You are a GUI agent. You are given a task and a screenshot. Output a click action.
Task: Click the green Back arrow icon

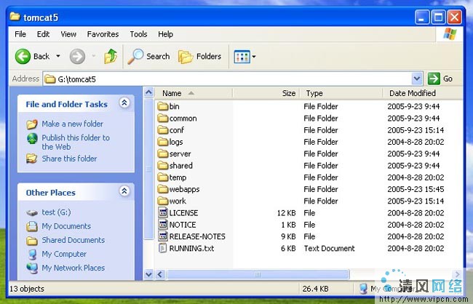click(x=23, y=57)
